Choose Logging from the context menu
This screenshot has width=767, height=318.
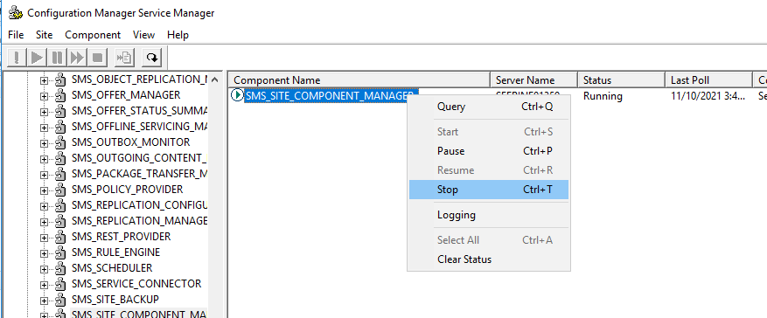[489, 215]
